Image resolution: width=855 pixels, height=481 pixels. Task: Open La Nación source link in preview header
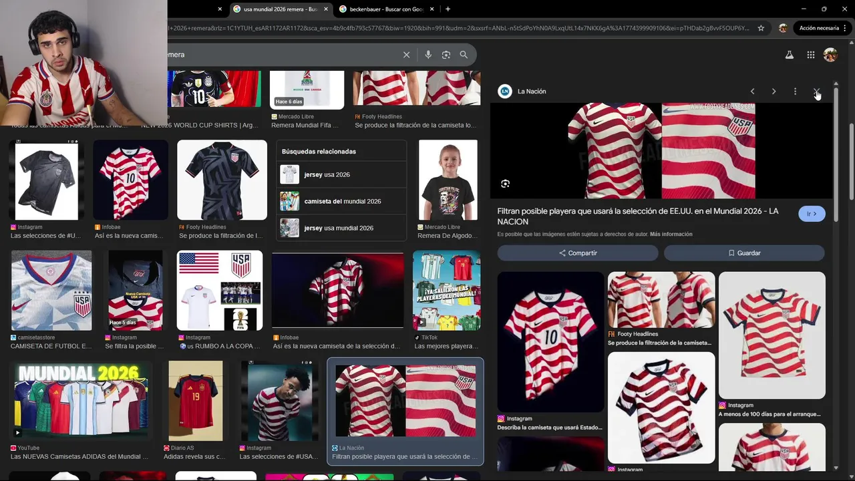[x=523, y=92]
